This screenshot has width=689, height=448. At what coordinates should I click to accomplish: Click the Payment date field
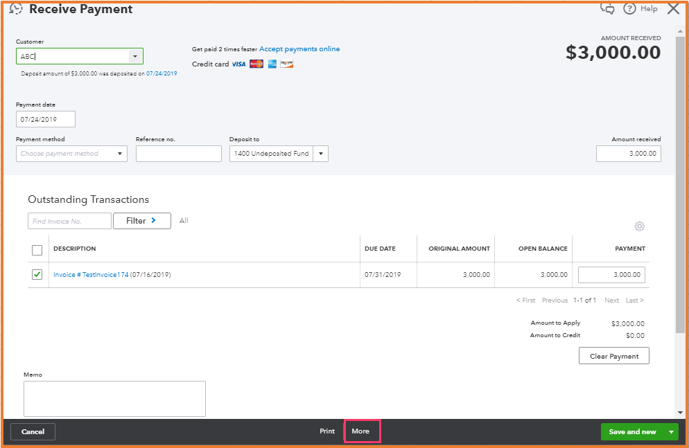[x=46, y=119]
